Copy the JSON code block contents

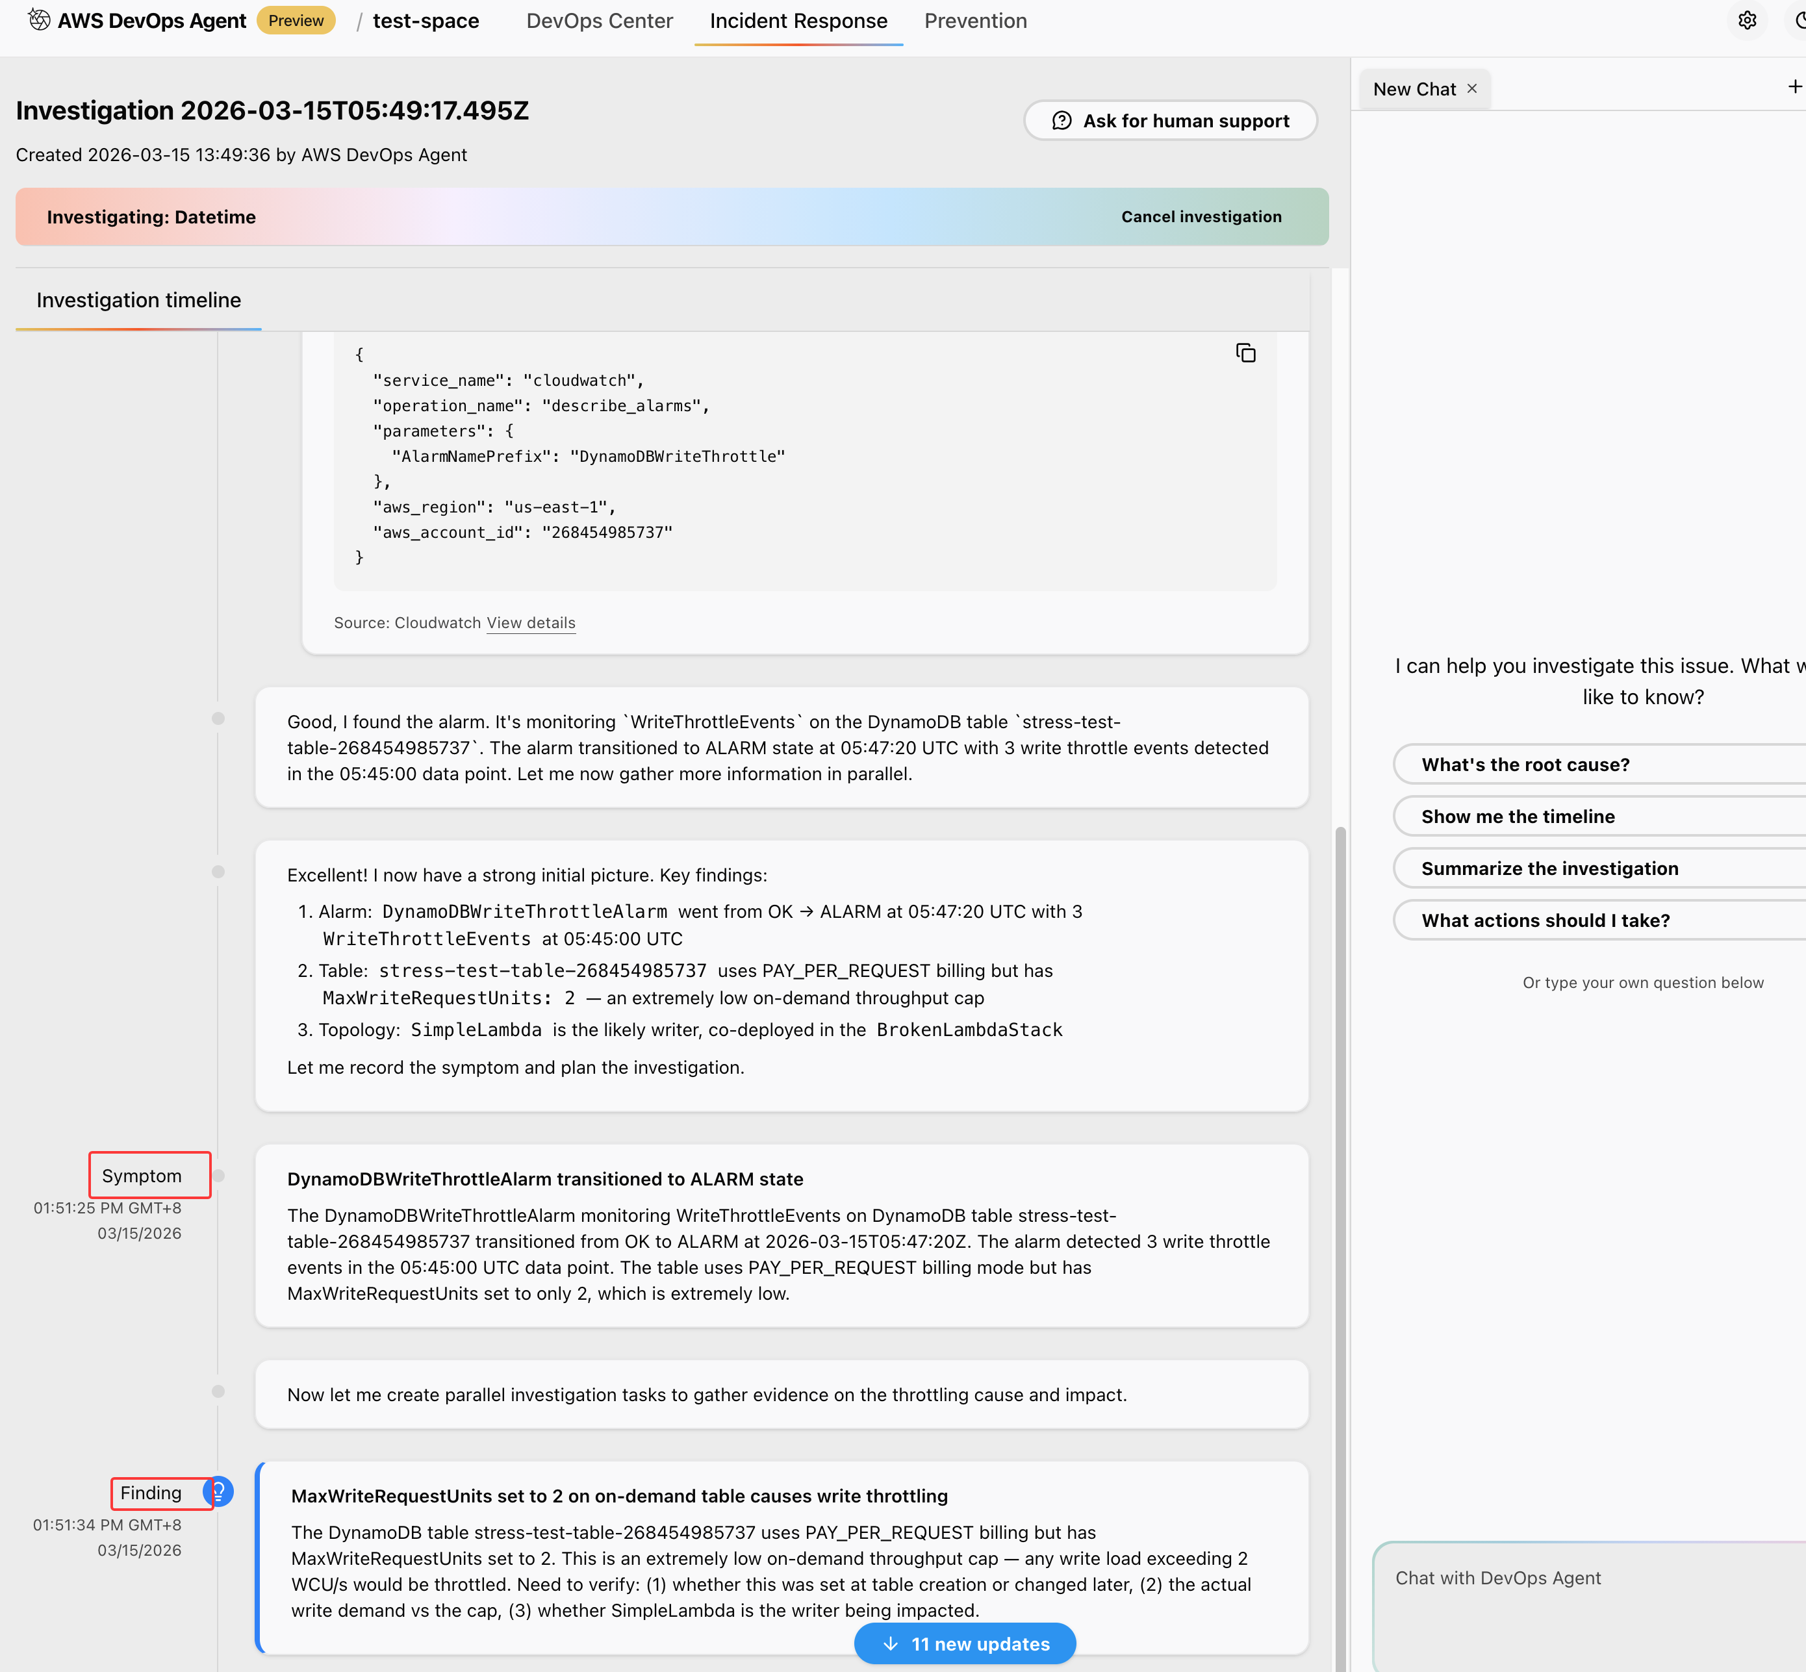pos(1245,353)
